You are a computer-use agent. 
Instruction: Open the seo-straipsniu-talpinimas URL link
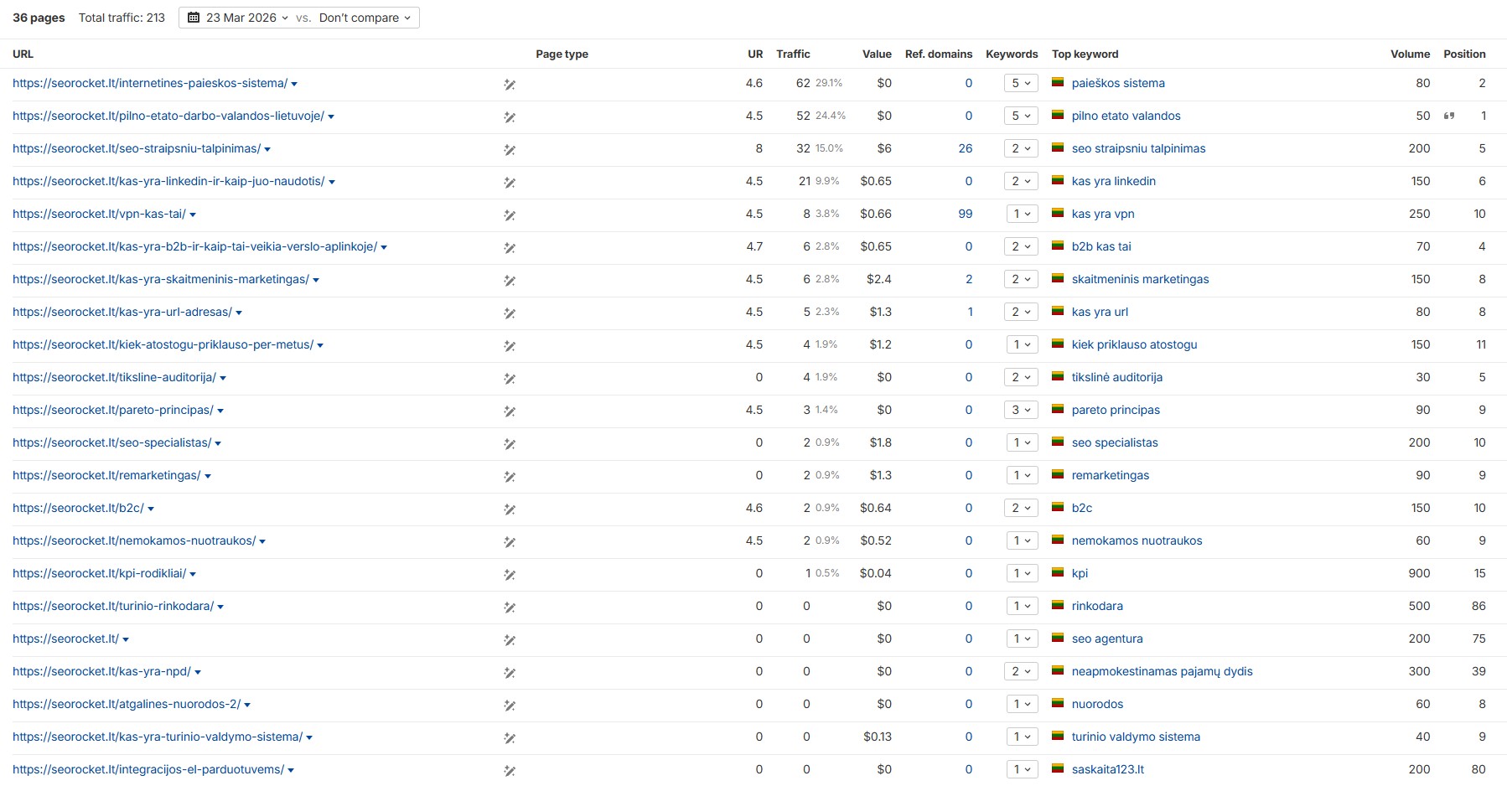pos(137,148)
